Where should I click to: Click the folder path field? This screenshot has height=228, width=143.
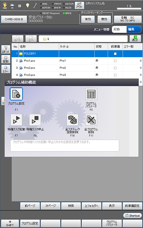[83, 39]
